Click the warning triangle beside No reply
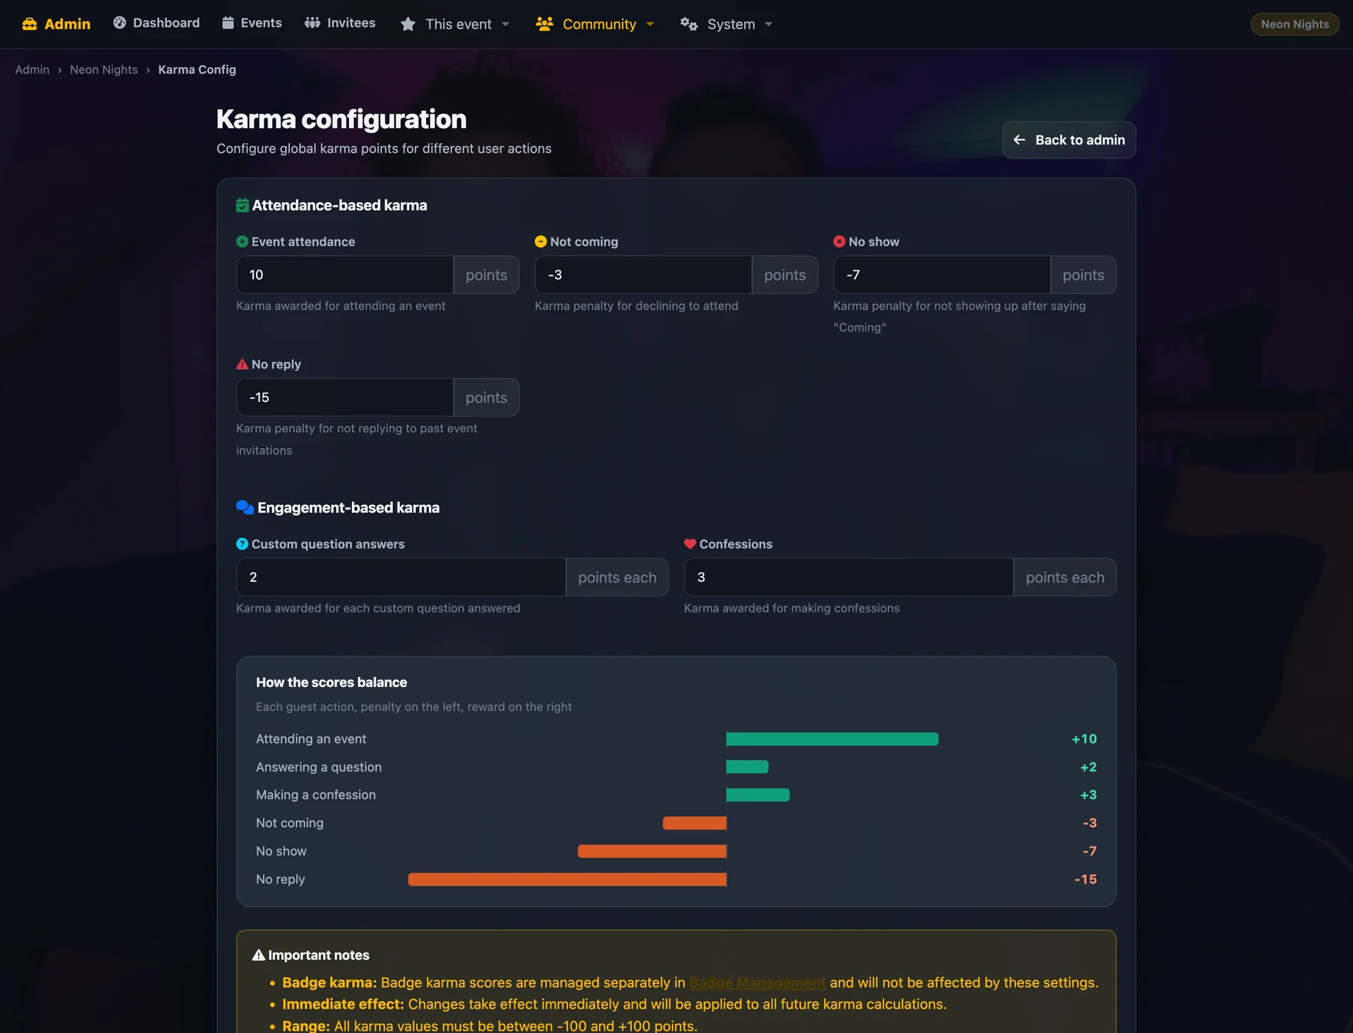The image size is (1353, 1033). (242, 364)
